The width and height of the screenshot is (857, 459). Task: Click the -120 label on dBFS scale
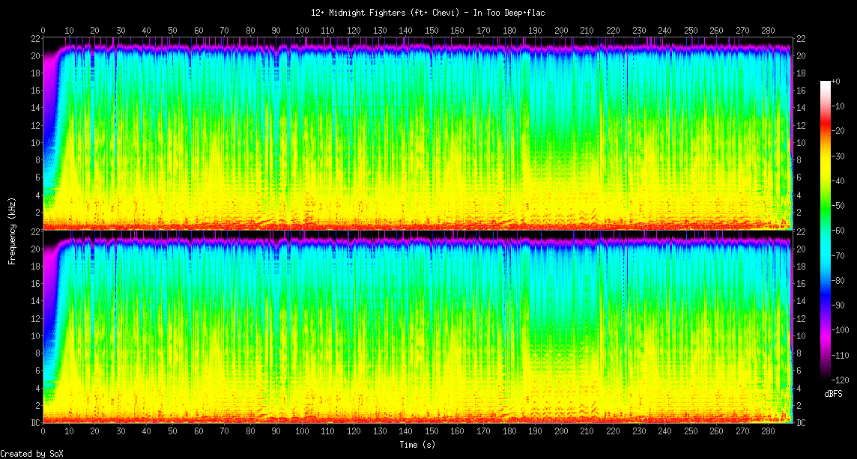click(x=841, y=380)
